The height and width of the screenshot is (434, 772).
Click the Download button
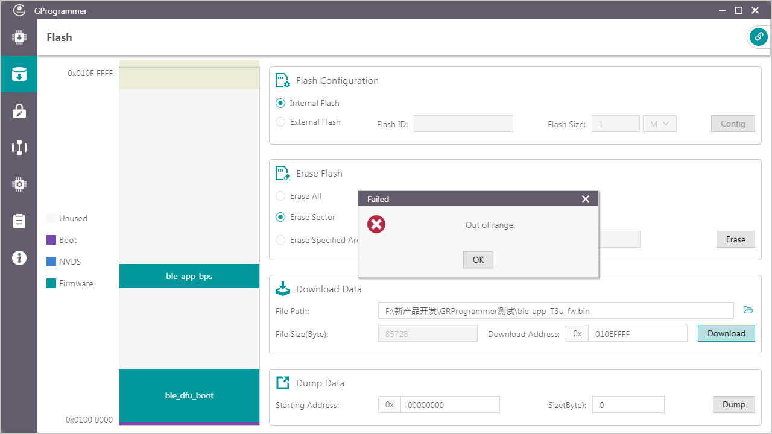click(726, 333)
